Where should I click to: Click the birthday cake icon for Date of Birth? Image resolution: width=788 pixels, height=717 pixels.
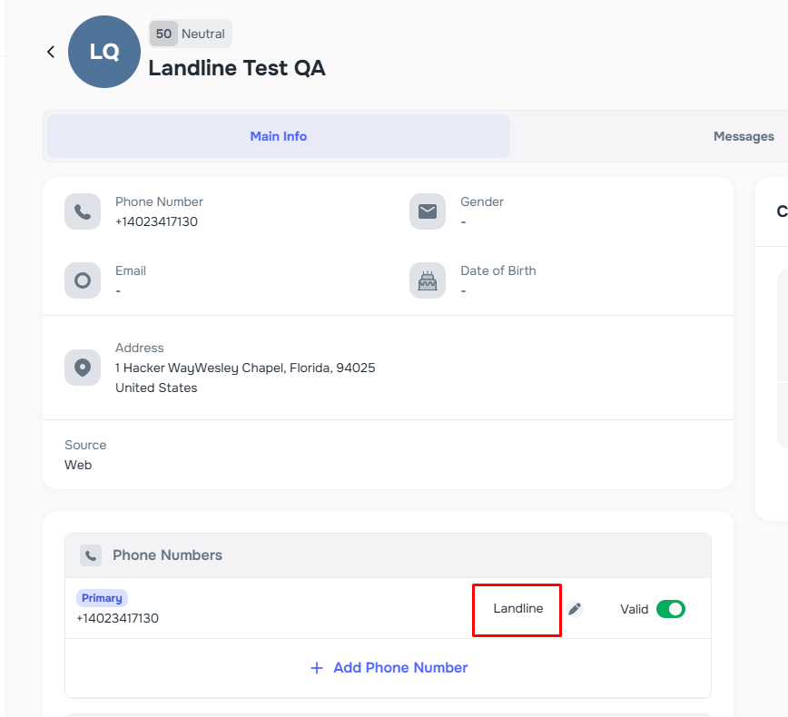pos(428,280)
